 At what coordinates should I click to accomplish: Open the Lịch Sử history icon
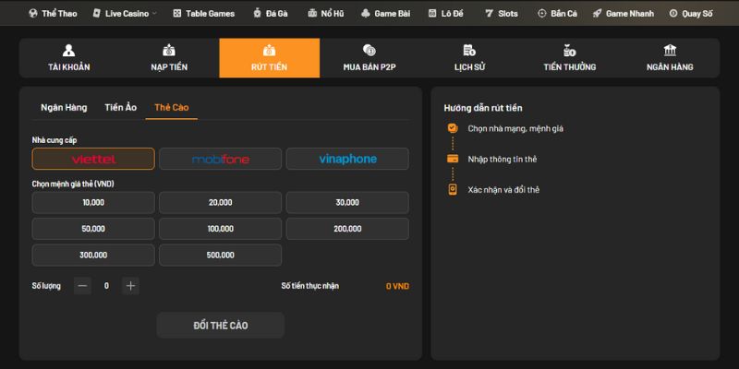(469, 51)
